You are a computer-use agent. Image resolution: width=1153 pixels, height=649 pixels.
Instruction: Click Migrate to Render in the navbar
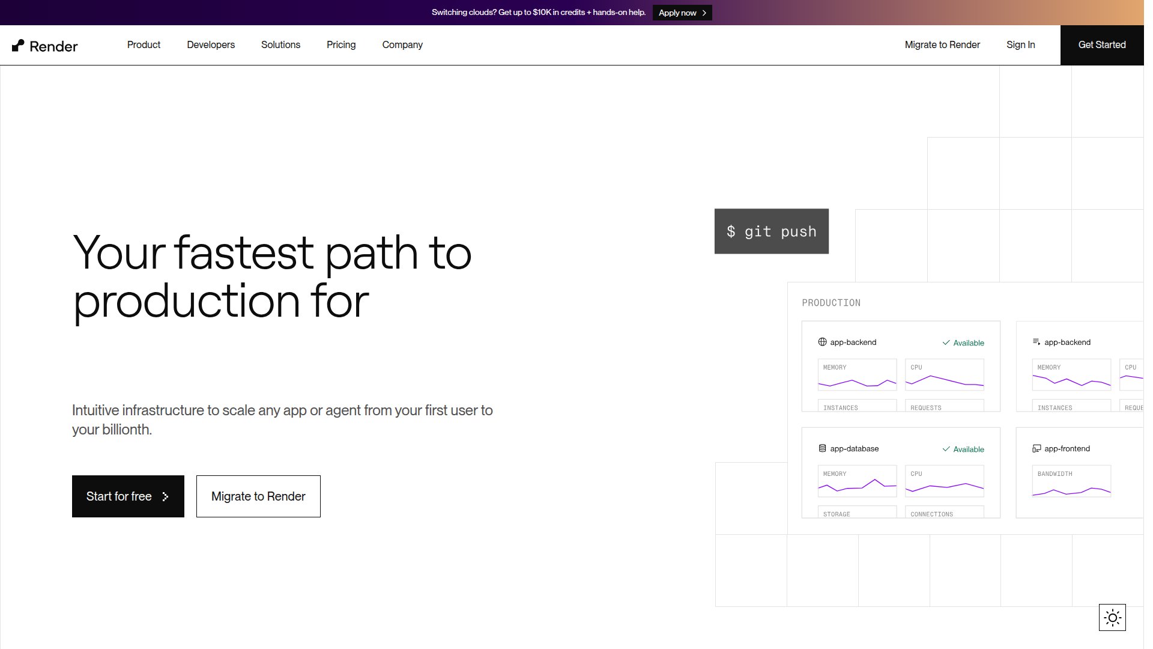click(942, 45)
